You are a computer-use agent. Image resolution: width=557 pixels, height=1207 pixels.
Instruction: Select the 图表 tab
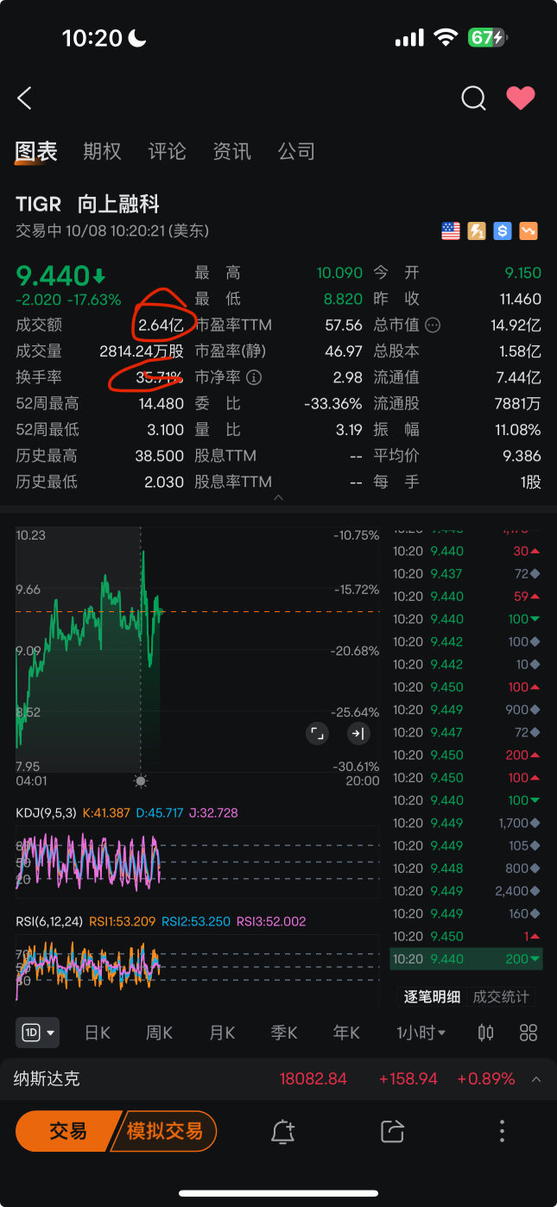[x=36, y=151]
